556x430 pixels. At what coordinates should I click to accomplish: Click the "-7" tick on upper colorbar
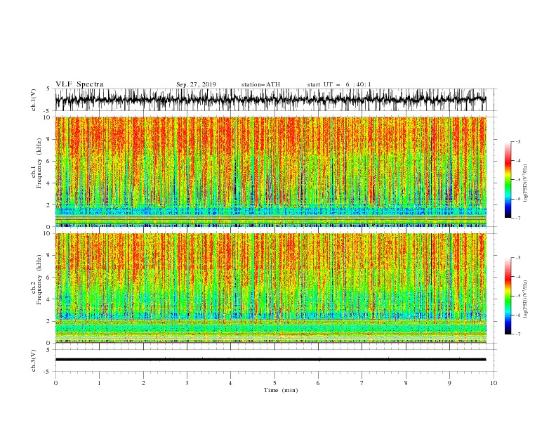click(x=517, y=218)
